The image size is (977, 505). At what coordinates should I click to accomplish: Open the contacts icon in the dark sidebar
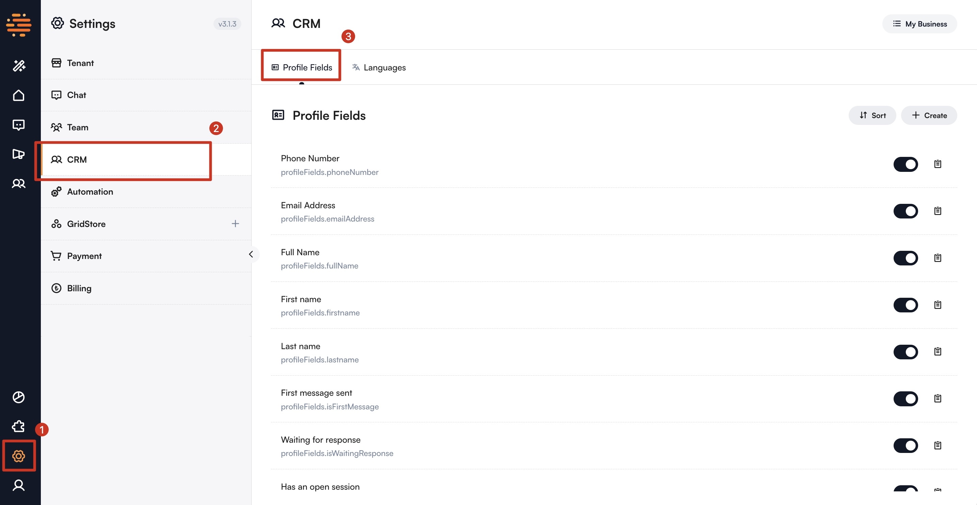(18, 183)
